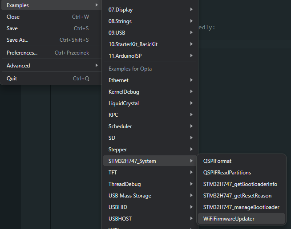Image resolution: width=291 pixels, height=229 pixels.
Task: Expand the 09.USB examples
Action: [x=150, y=33]
